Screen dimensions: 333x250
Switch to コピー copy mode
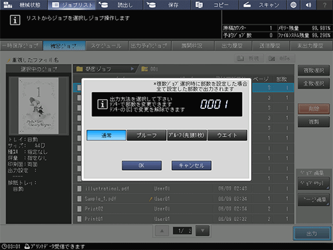[215, 5]
